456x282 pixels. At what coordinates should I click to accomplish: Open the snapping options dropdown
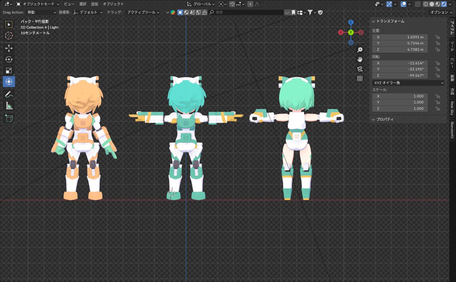[240, 4]
